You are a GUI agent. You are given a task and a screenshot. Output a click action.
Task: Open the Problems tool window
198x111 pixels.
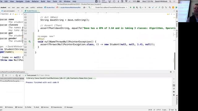coord(9,107)
